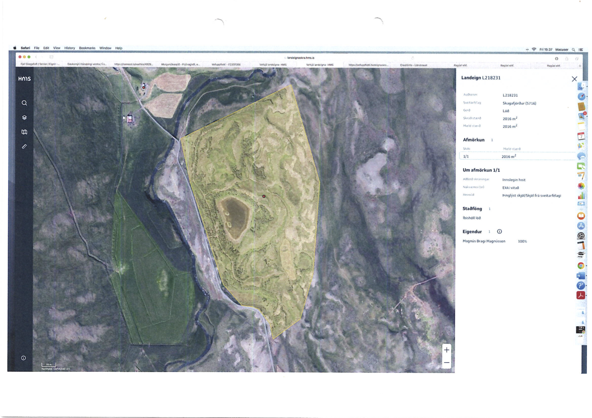
Task: Click info icon next to Eigendur
Action: [499, 232]
